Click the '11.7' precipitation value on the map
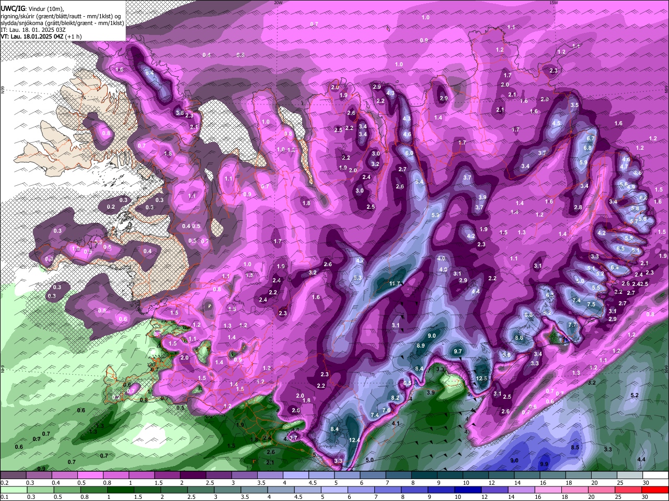This screenshot has width=669, height=501. pos(395,284)
